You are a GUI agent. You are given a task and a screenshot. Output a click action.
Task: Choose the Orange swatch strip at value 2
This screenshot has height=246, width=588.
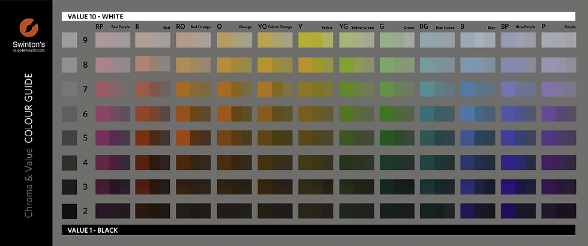(x=235, y=211)
